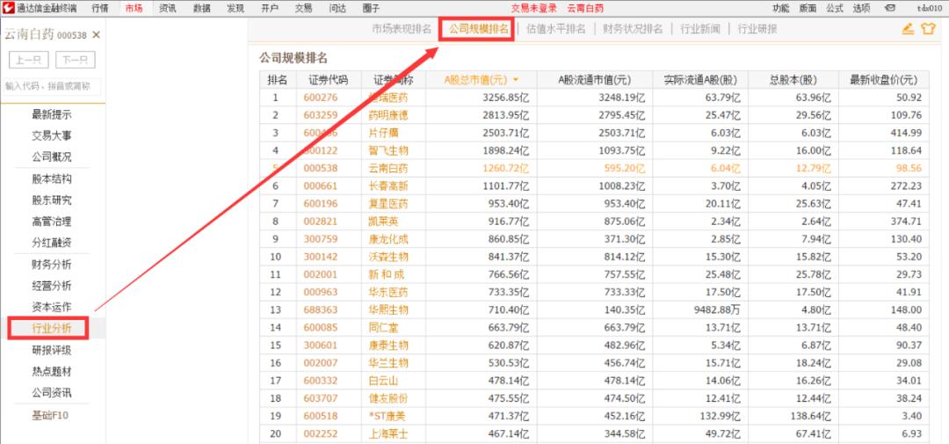Select 高管治理 in the sidebar

point(52,222)
